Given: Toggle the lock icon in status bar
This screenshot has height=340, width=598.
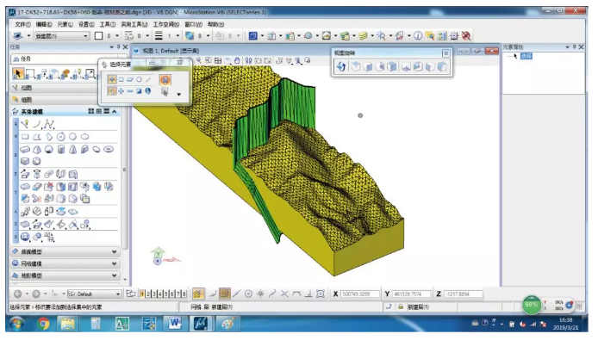Looking at the screenshot, I should pos(401,306).
